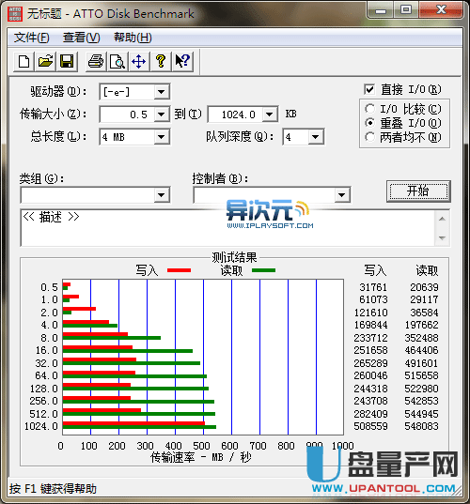Expand the 类组 dropdown

[162, 195]
